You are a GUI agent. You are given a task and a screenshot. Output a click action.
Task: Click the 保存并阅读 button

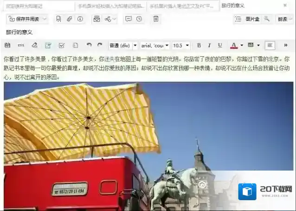[x=28, y=19]
